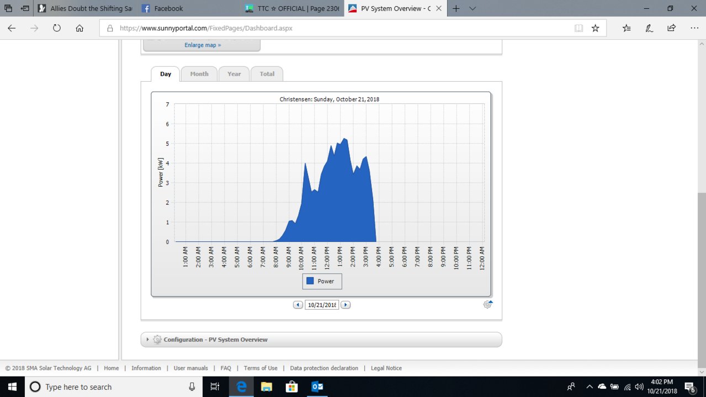706x397 pixels.
Task: Open File Explorer from taskbar
Action: tap(267, 387)
